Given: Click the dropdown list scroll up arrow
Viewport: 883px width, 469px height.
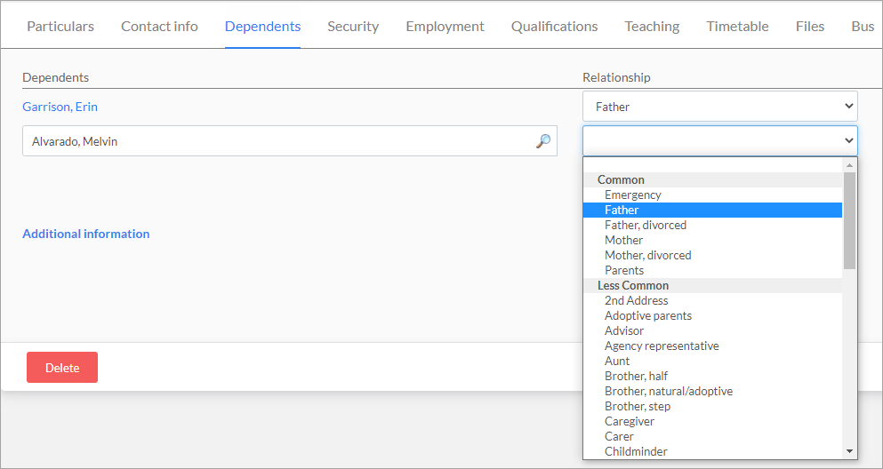Looking at the screenshot, I should [x=850, y=164].
